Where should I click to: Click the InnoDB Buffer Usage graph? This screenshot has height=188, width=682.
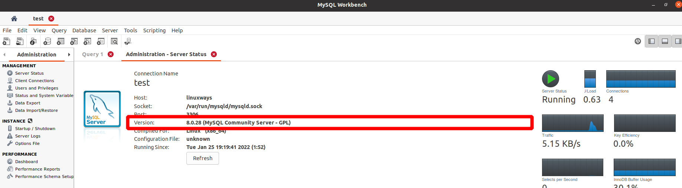[645, 167]
